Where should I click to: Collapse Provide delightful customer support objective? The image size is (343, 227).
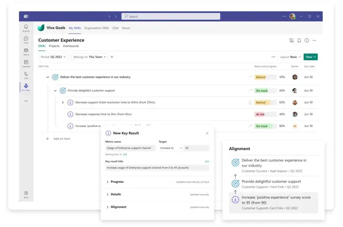click(55, 91)
